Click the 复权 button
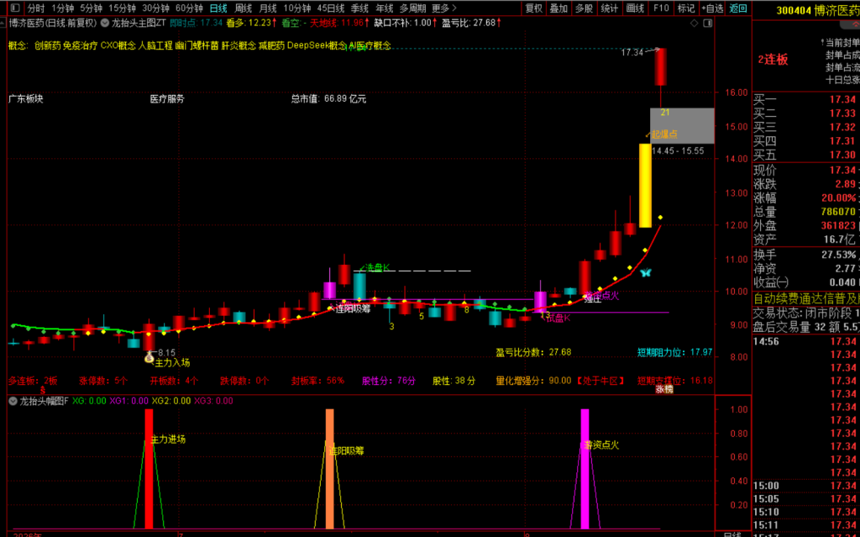The height and width of the screenshot is (537, 860). tap(533, 8)
